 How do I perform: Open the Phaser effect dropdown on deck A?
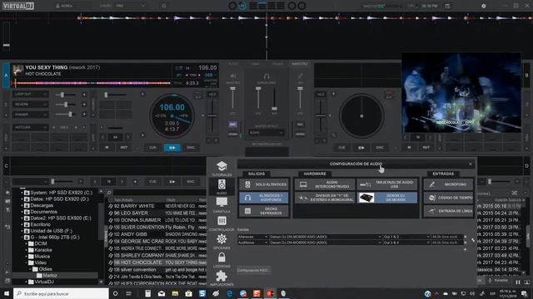point(30,115)
